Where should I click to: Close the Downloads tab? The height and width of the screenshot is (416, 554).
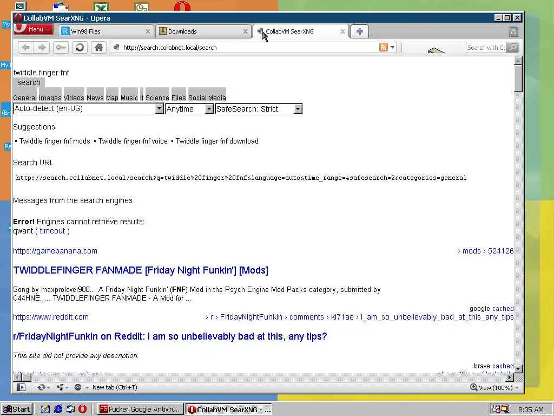pyautogui.click(x=245, y=31)
